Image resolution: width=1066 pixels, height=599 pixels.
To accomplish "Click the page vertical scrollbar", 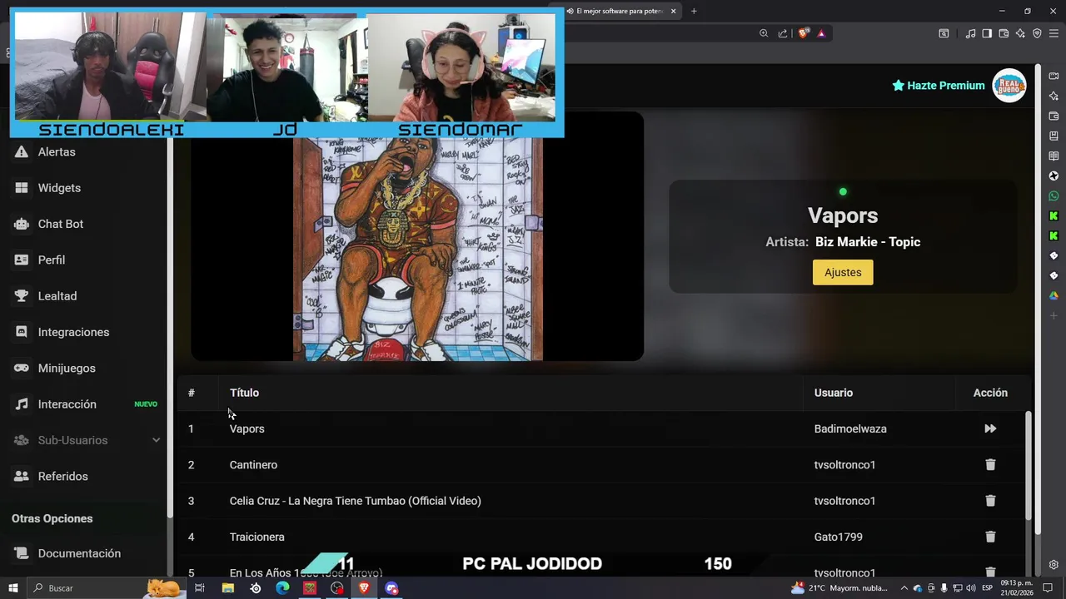I will click(x=1038, y=299).
